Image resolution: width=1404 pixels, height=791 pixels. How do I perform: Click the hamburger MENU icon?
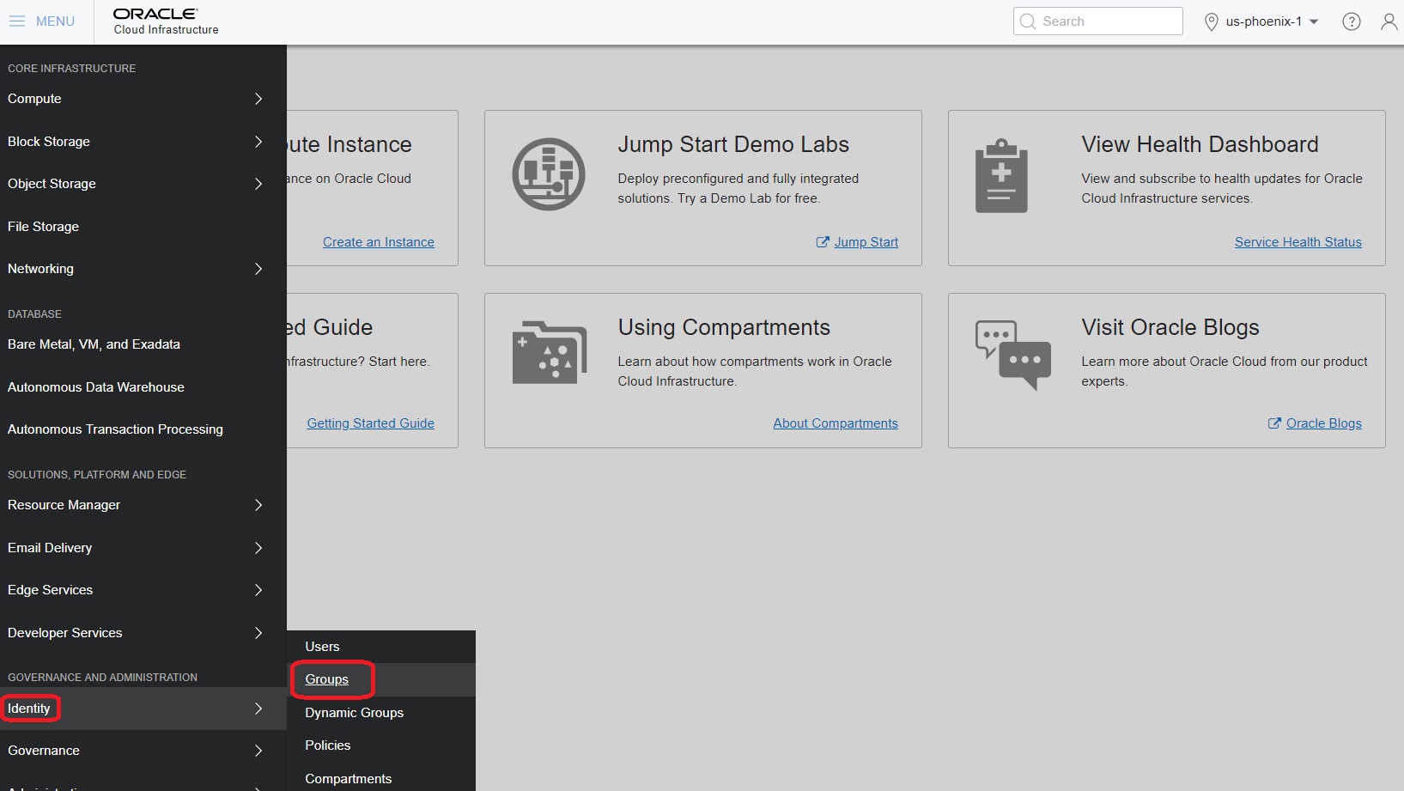click(x=17, y=21)
